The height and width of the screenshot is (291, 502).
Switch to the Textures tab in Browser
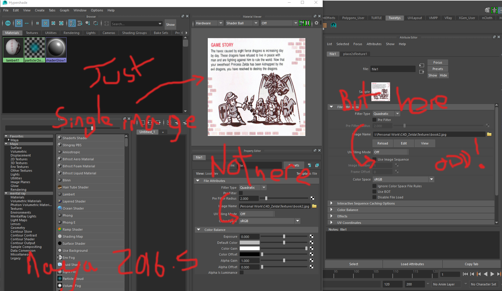32,33
